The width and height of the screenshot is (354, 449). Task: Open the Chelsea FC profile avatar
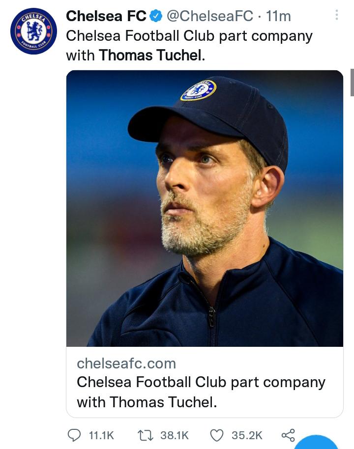(33, 31)
